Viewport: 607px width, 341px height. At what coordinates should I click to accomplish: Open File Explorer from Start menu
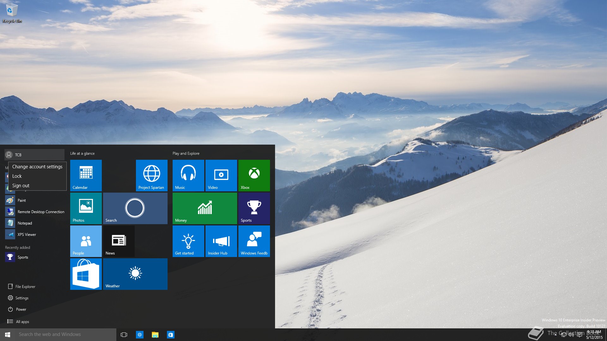35,286
